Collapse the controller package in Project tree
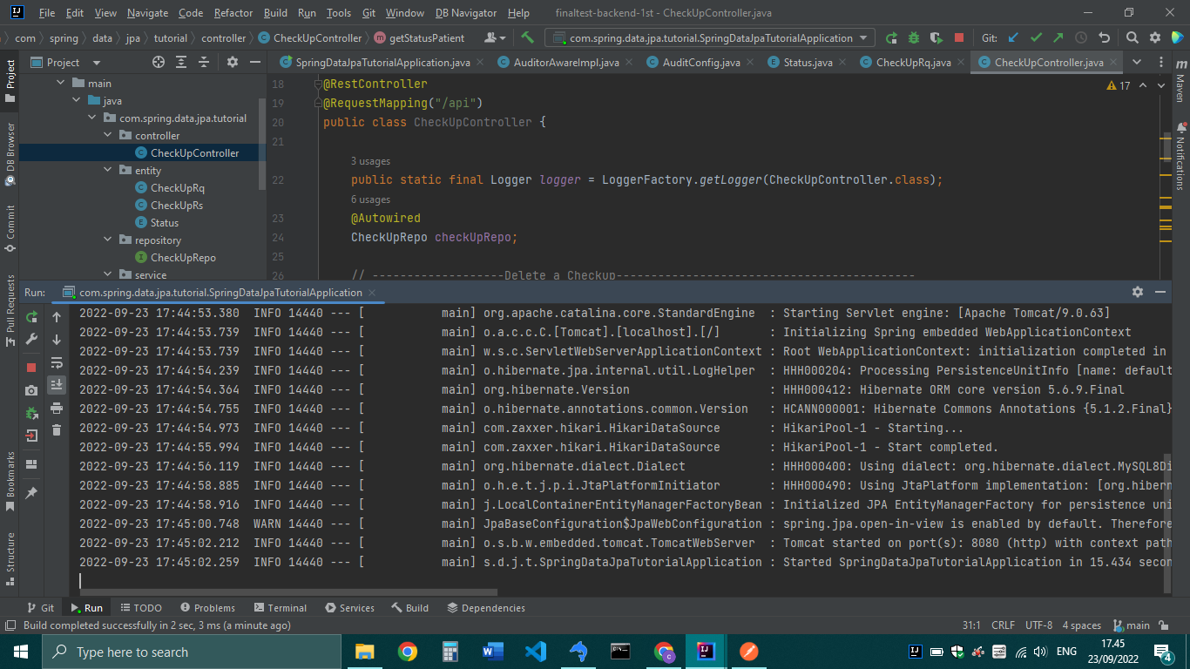 pos(106,135)
